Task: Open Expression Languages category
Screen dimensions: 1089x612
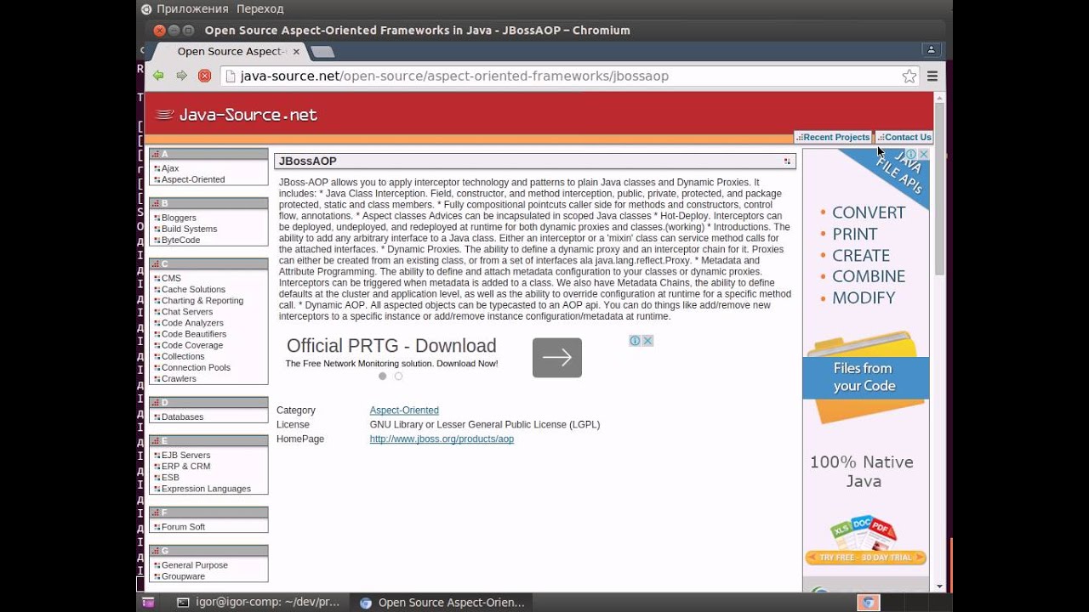Action: pos(206,487)
